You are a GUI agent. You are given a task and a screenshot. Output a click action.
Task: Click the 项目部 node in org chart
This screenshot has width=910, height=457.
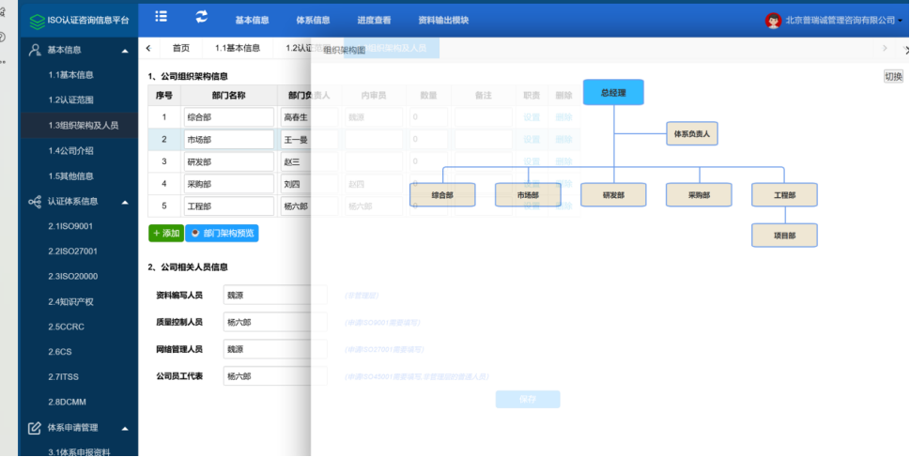[x=785, y=236]
